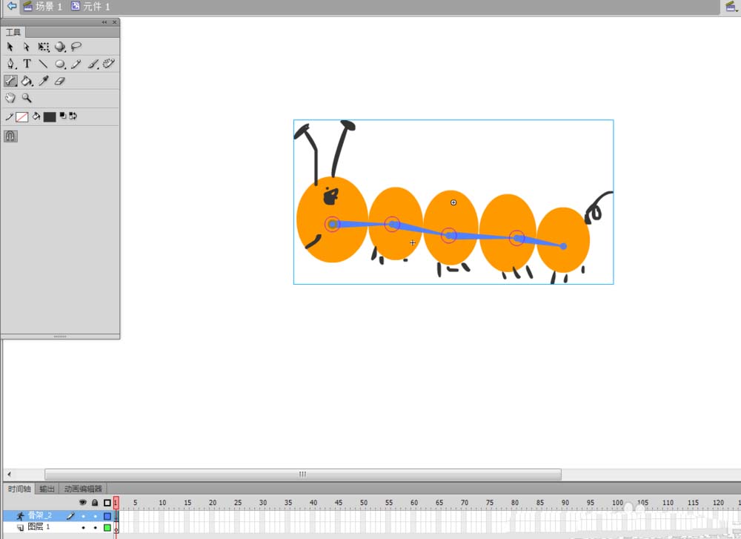
Task: Switch to the 输出 tab
Action: [x=47, y=489]
